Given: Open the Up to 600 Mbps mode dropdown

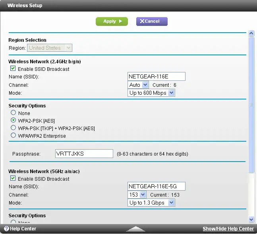Looking at the screenshot, I should (151, 93).
